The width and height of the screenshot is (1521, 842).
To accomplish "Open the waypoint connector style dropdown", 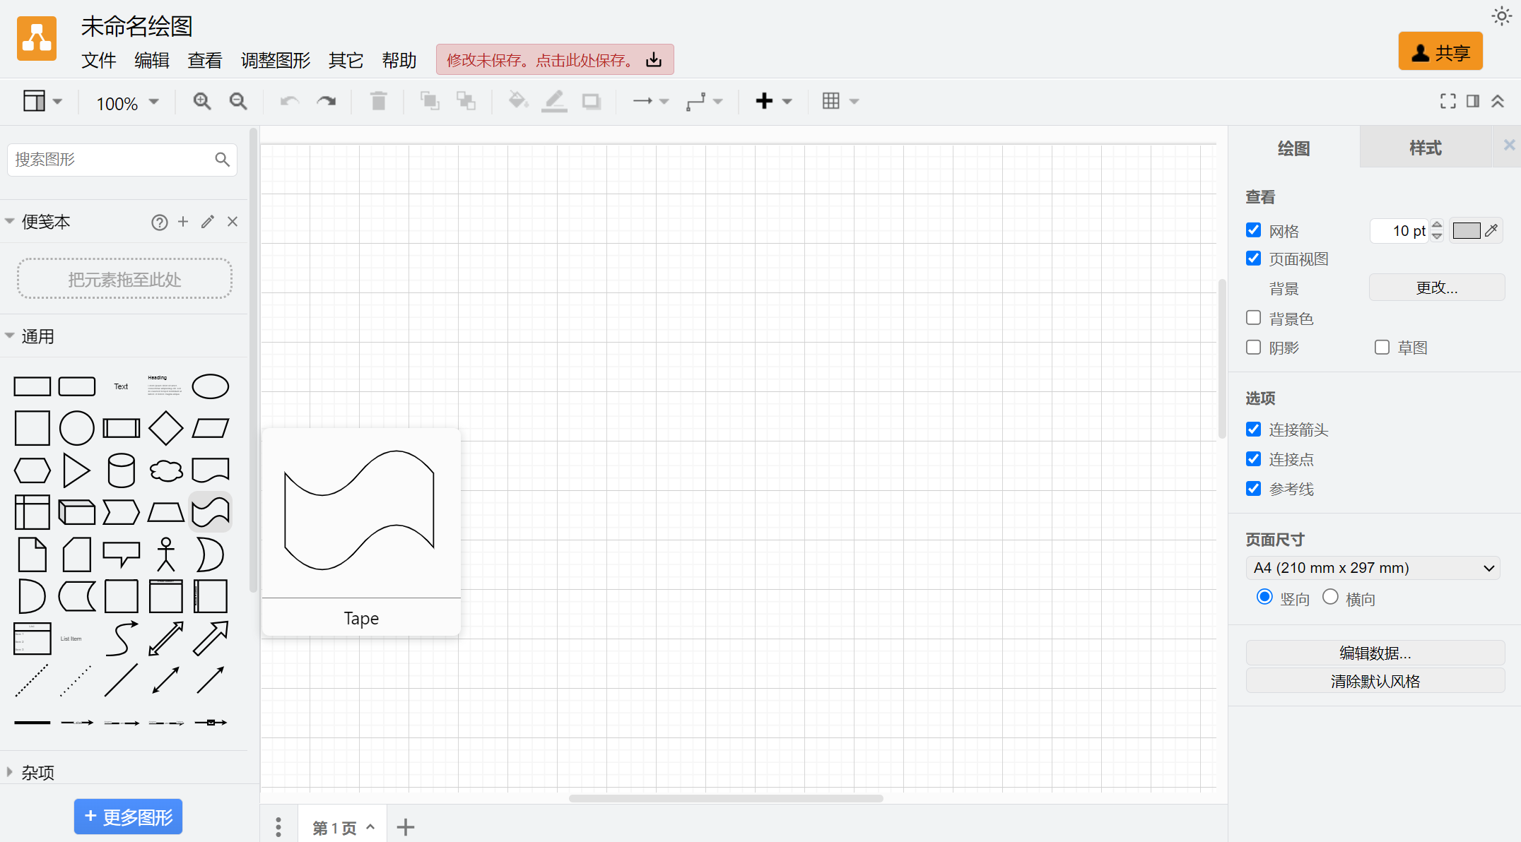I will click(x=704, y=102).
